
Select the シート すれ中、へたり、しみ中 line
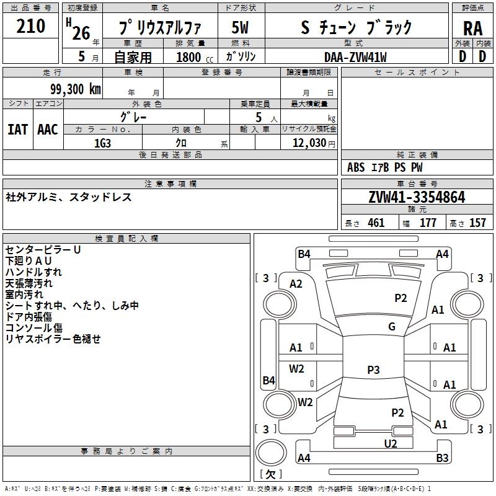(72, 306)
